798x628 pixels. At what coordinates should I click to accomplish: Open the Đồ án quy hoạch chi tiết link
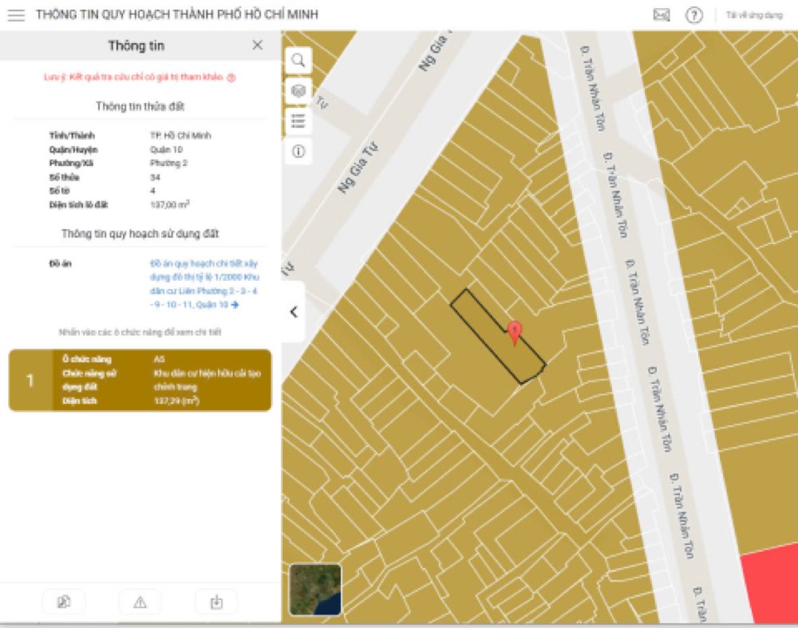pyautogui.click(x=204, y=284)
